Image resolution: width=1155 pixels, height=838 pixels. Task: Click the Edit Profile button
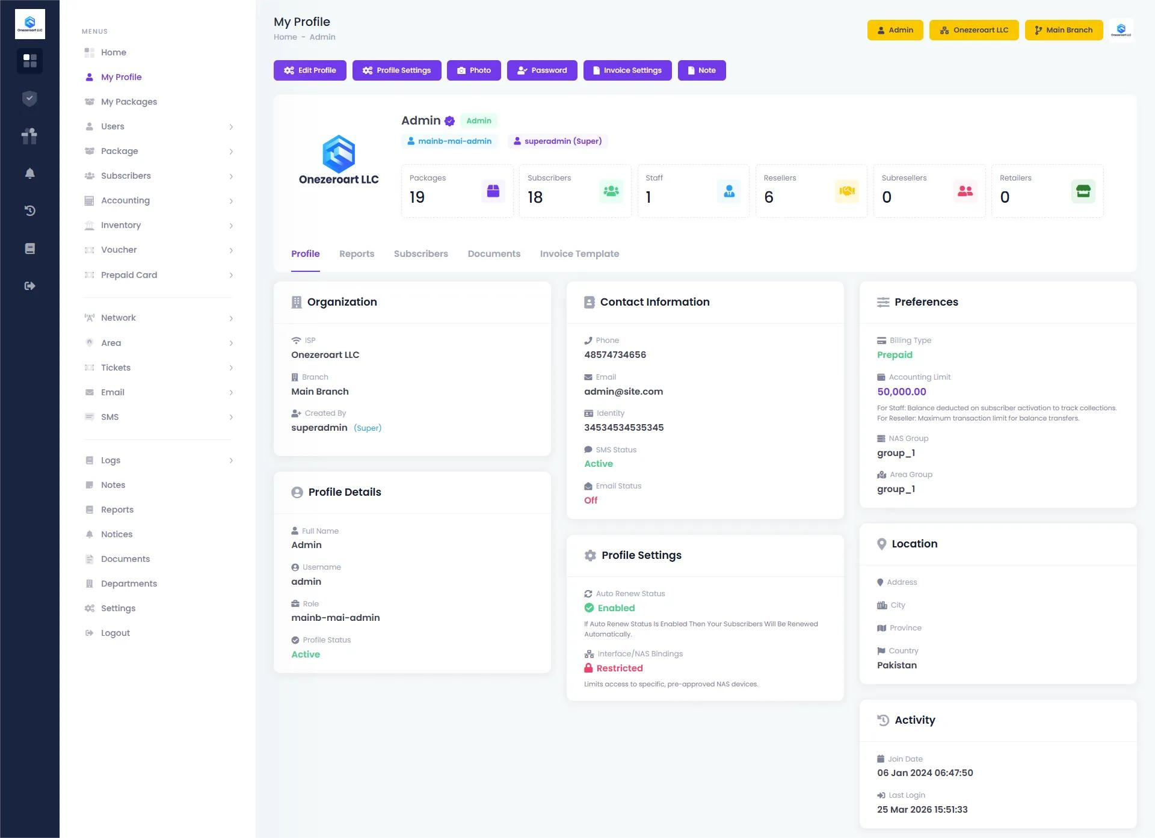click(310, 70)
